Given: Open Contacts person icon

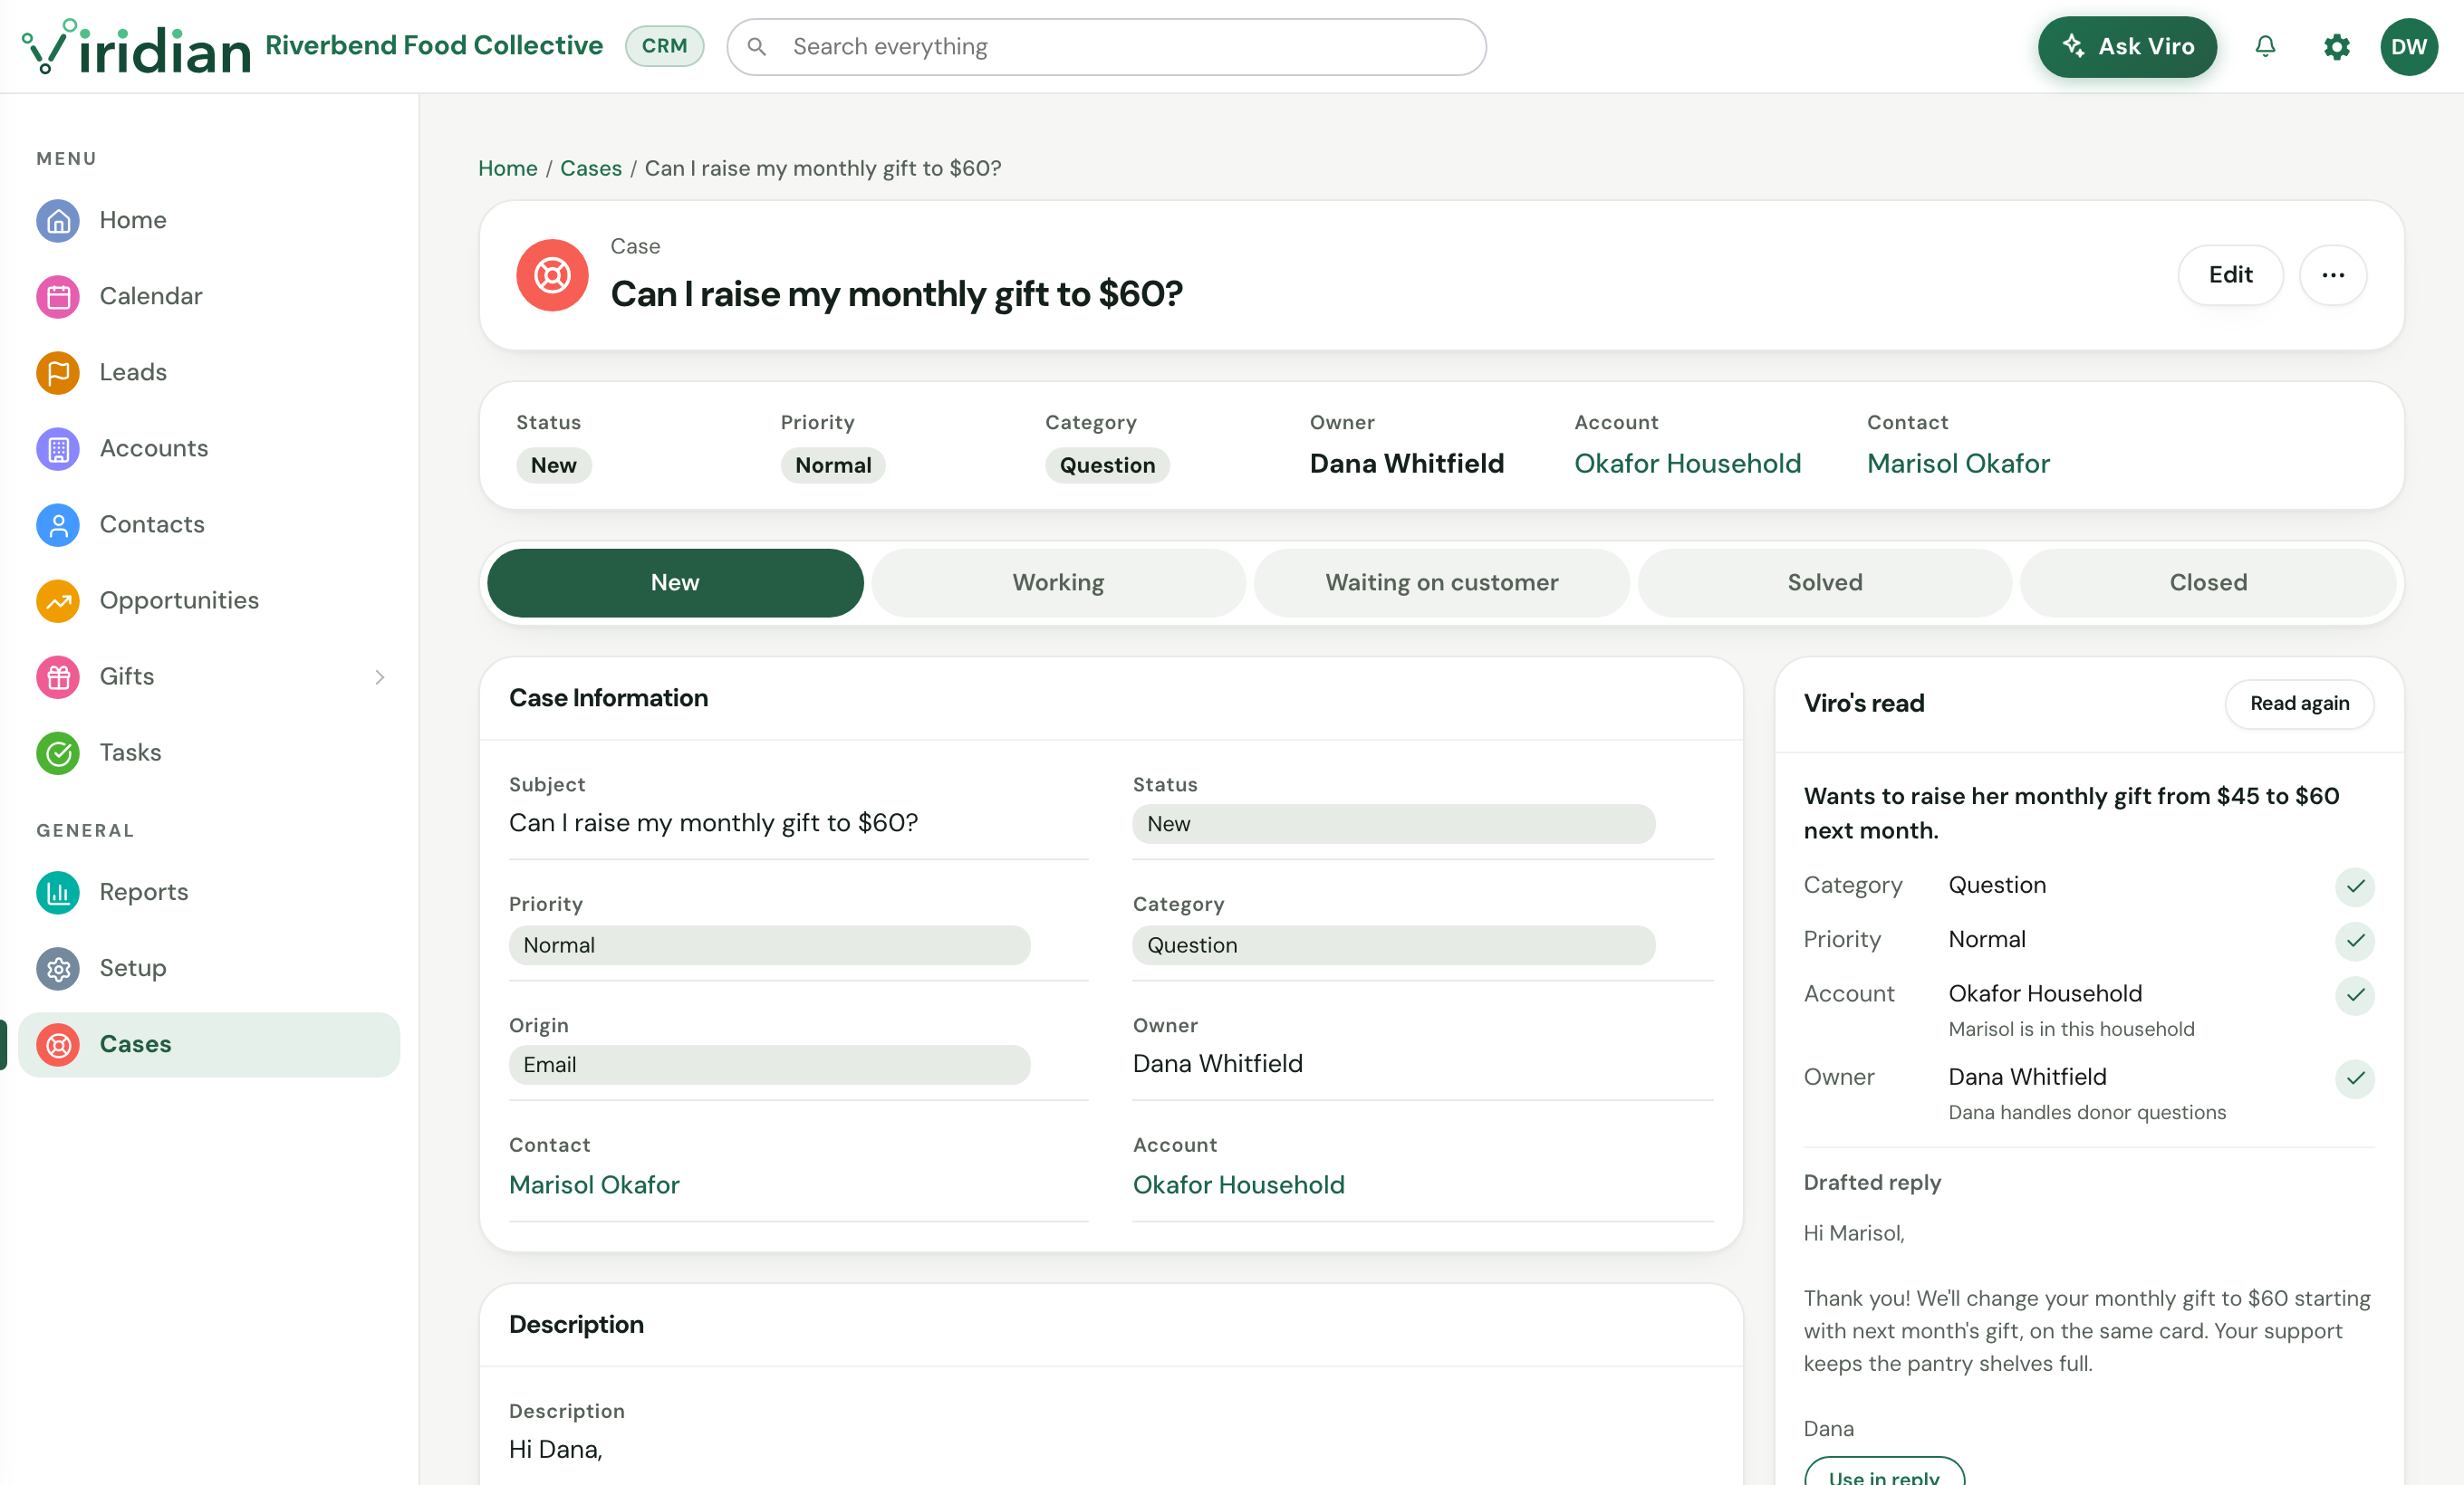Looking at the screenshot, I should (x=58, y=524).
